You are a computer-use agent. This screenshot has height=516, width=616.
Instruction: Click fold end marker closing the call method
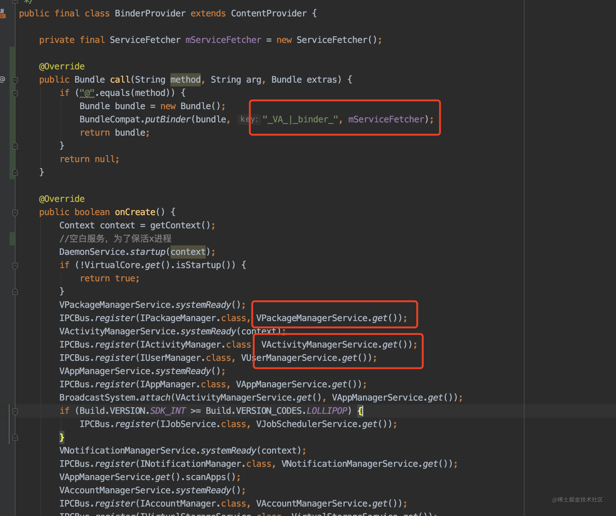[x=15, y=173]
